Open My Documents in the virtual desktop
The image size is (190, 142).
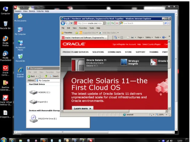(20, 18)
